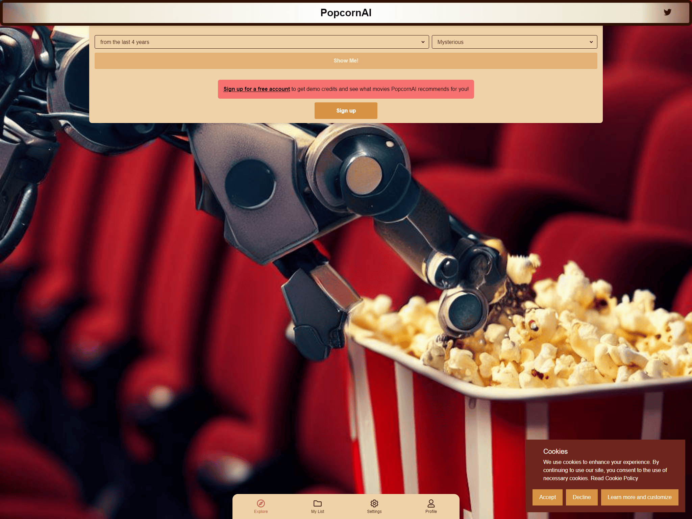Click the My List folder icon

click(317, 503)
